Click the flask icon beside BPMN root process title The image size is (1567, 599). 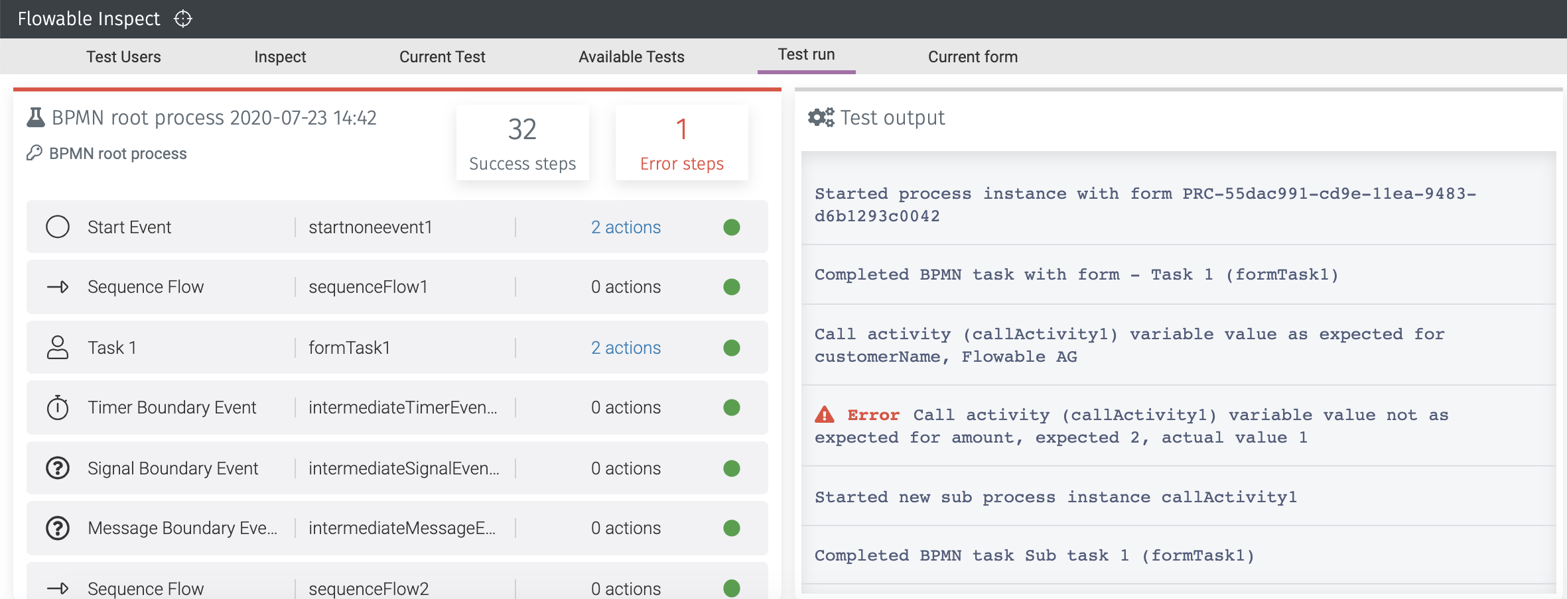35,117
